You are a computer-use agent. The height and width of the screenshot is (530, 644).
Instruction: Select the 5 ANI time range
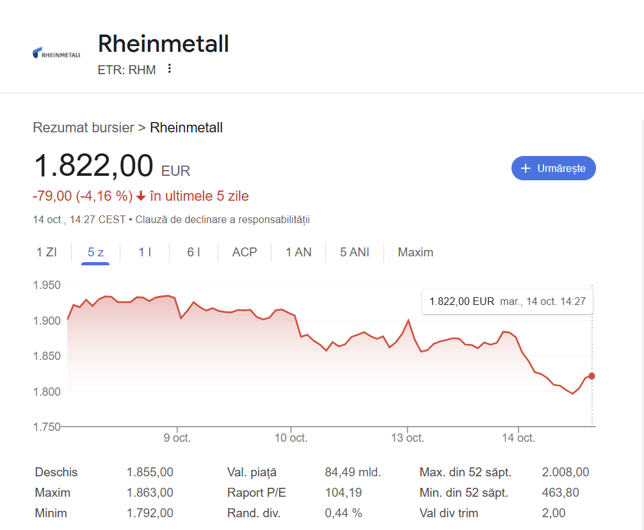point(355,252)
